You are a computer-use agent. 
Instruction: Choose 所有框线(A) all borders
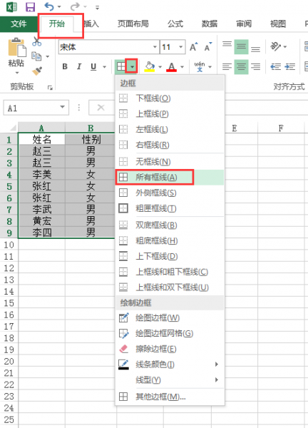[170, 177]
